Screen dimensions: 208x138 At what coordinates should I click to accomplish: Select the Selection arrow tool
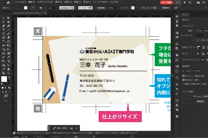(x=3, y=18)
